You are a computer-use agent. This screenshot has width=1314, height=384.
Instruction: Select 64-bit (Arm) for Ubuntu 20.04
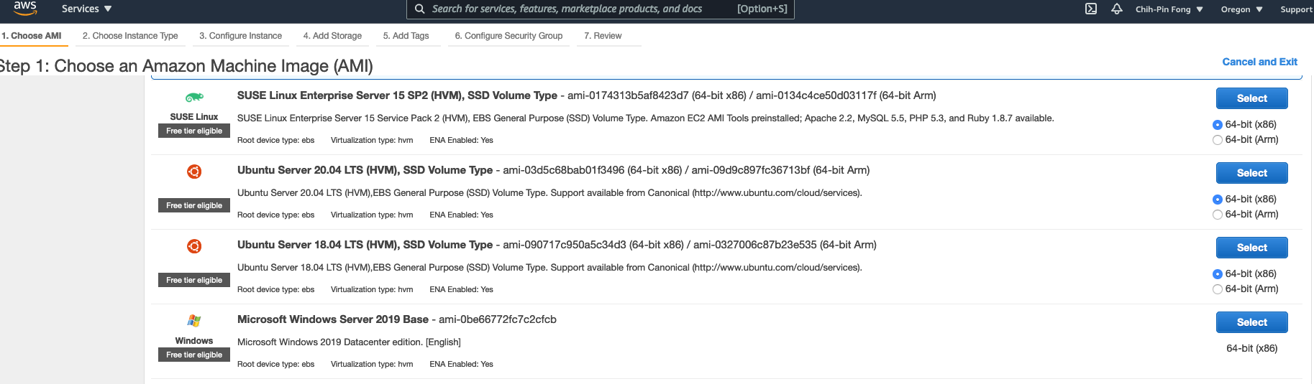click(1218, 215)
